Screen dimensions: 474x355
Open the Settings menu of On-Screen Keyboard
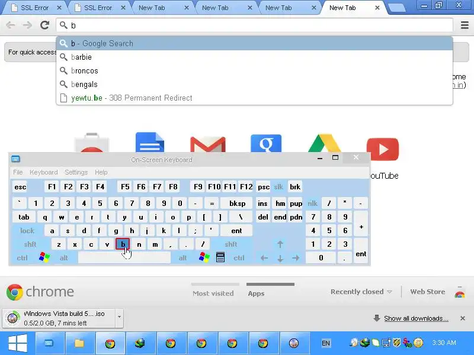(x=76, y=172)
